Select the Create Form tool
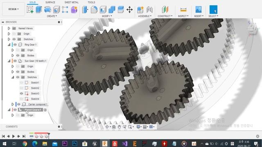Screen dimensions: 262x147 (74, 9)
